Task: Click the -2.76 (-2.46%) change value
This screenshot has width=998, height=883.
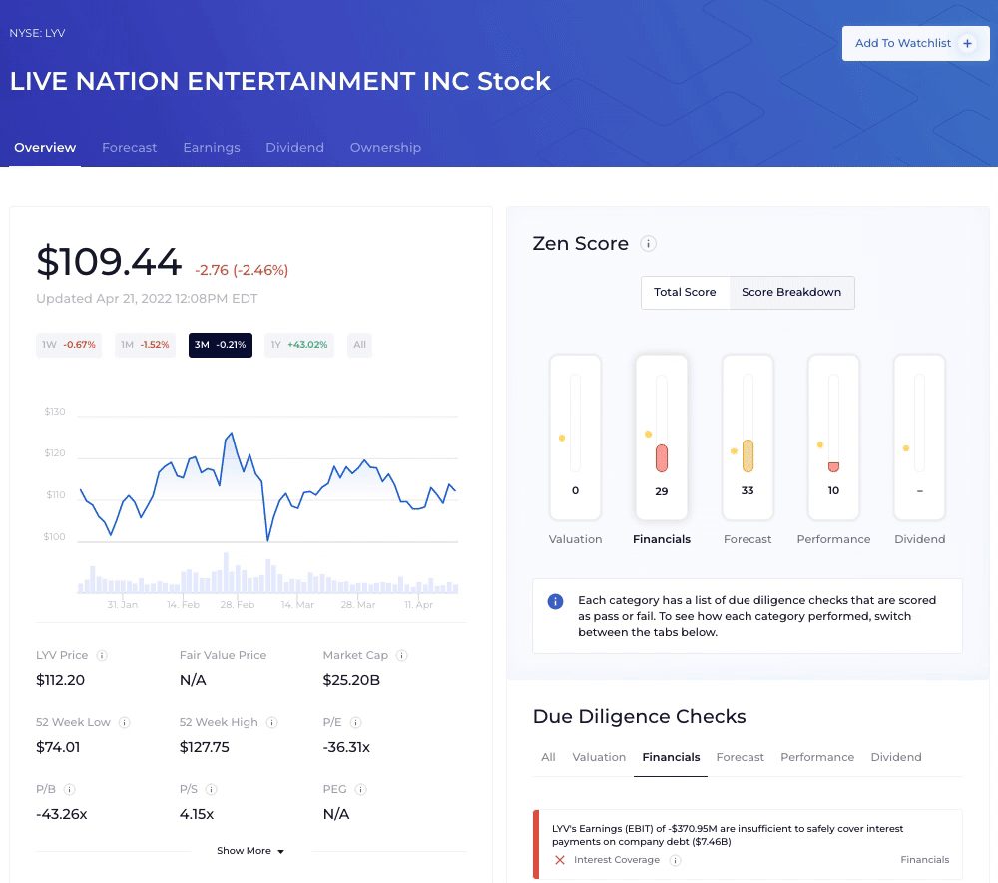Action: click(242, 270)
